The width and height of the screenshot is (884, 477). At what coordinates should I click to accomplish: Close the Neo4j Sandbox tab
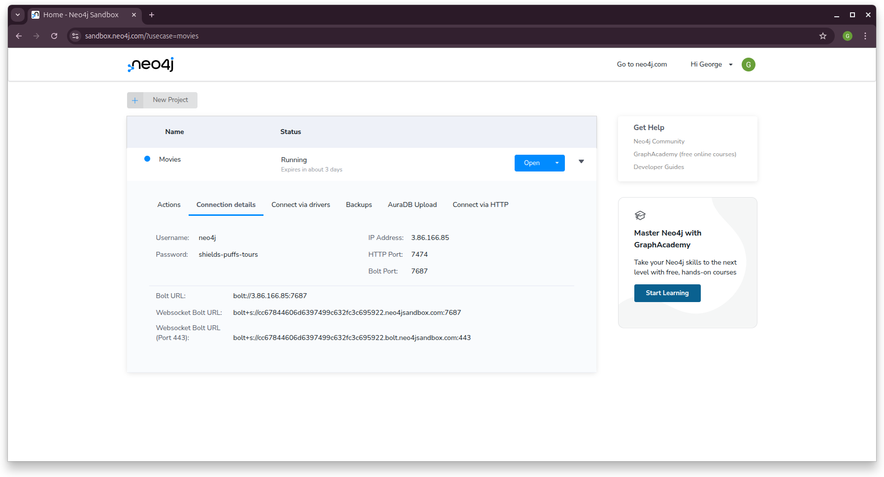click(133, 15)
